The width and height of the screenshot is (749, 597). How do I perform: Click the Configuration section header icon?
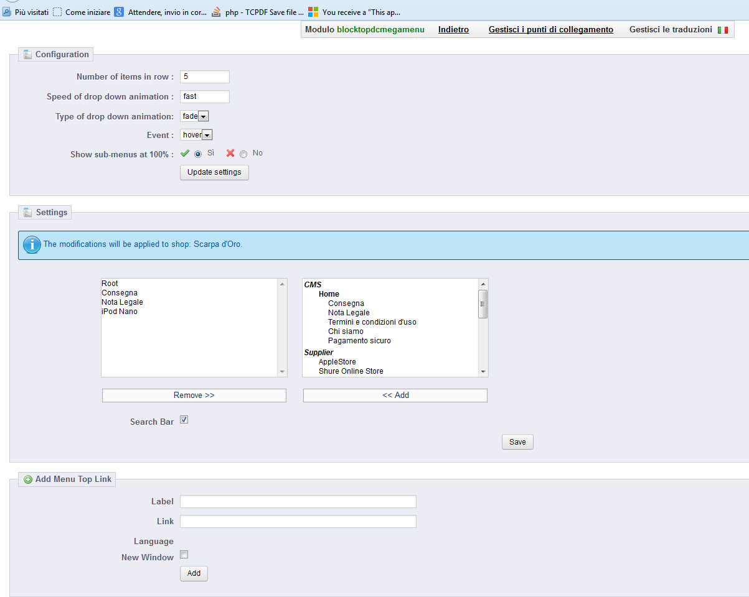[x=27, y=55]
